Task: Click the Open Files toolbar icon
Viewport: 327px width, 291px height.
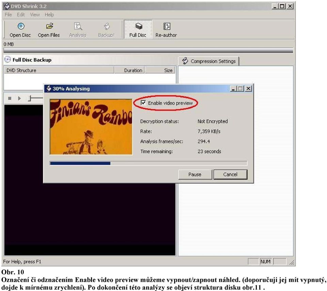Action: point(50,26)
